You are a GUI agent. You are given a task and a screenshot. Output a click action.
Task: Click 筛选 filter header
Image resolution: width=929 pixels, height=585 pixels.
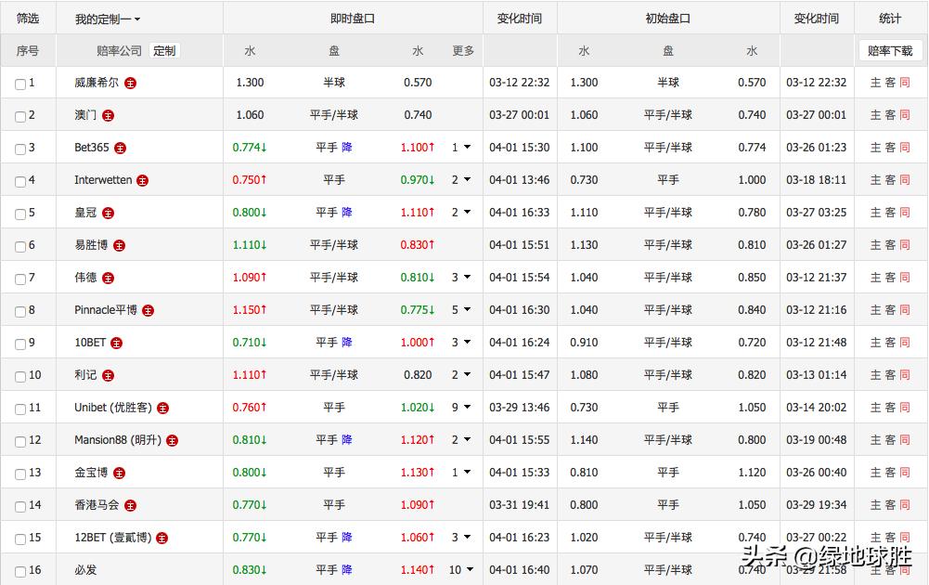[28, 19]
